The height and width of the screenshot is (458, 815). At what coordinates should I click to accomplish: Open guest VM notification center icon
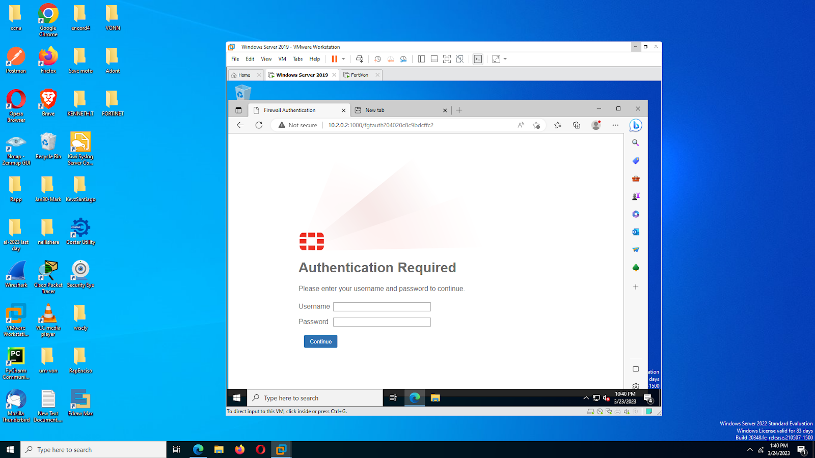click(648, 398)
